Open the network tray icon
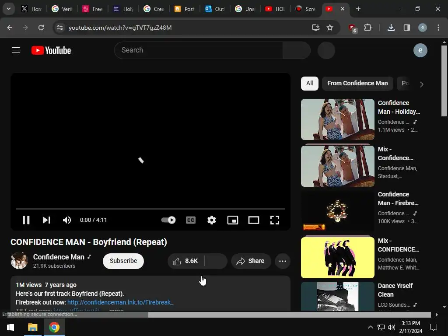448x336 pixels. point(381,327)
